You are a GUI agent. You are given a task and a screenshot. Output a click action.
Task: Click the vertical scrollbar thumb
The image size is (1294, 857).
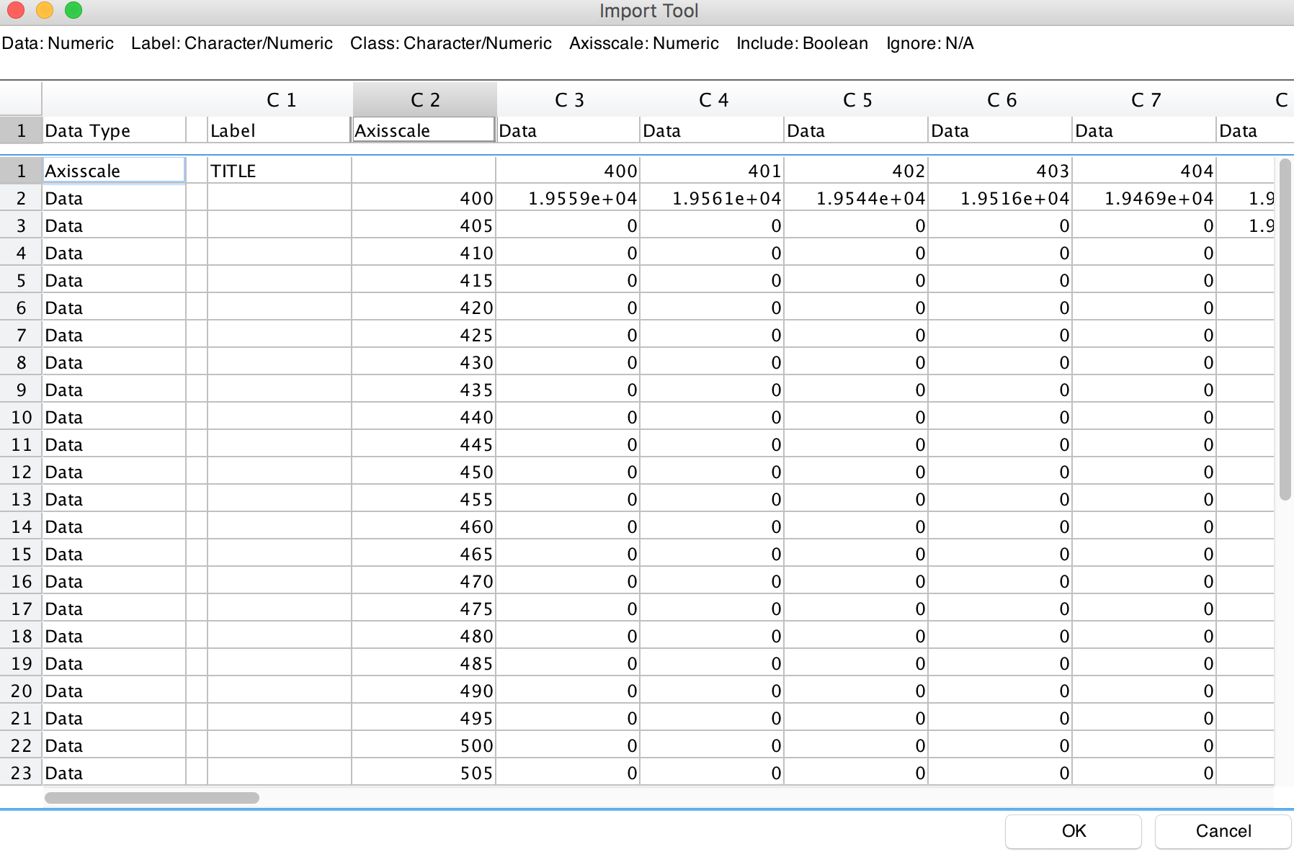1285,329
